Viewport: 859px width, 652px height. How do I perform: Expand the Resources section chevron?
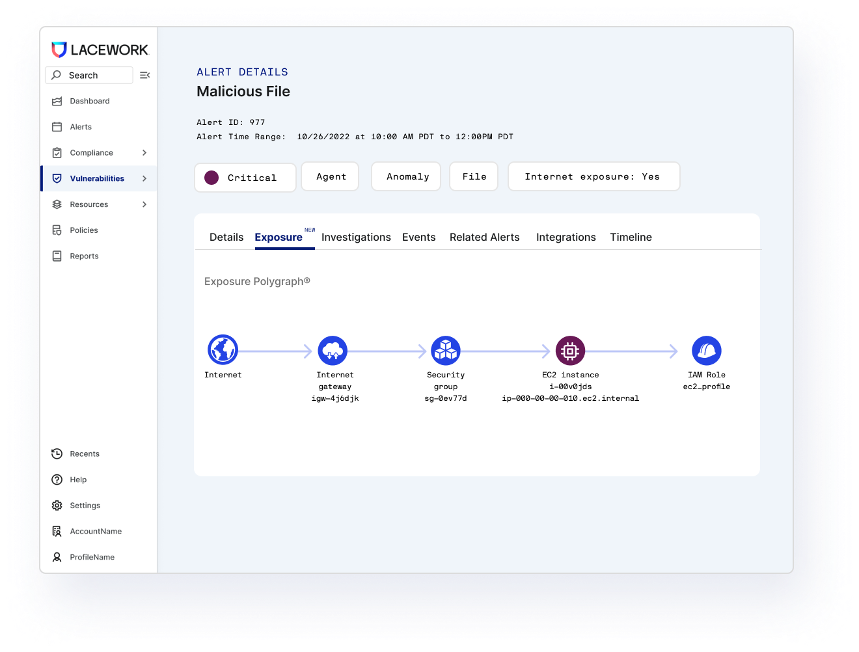point(144,204)
